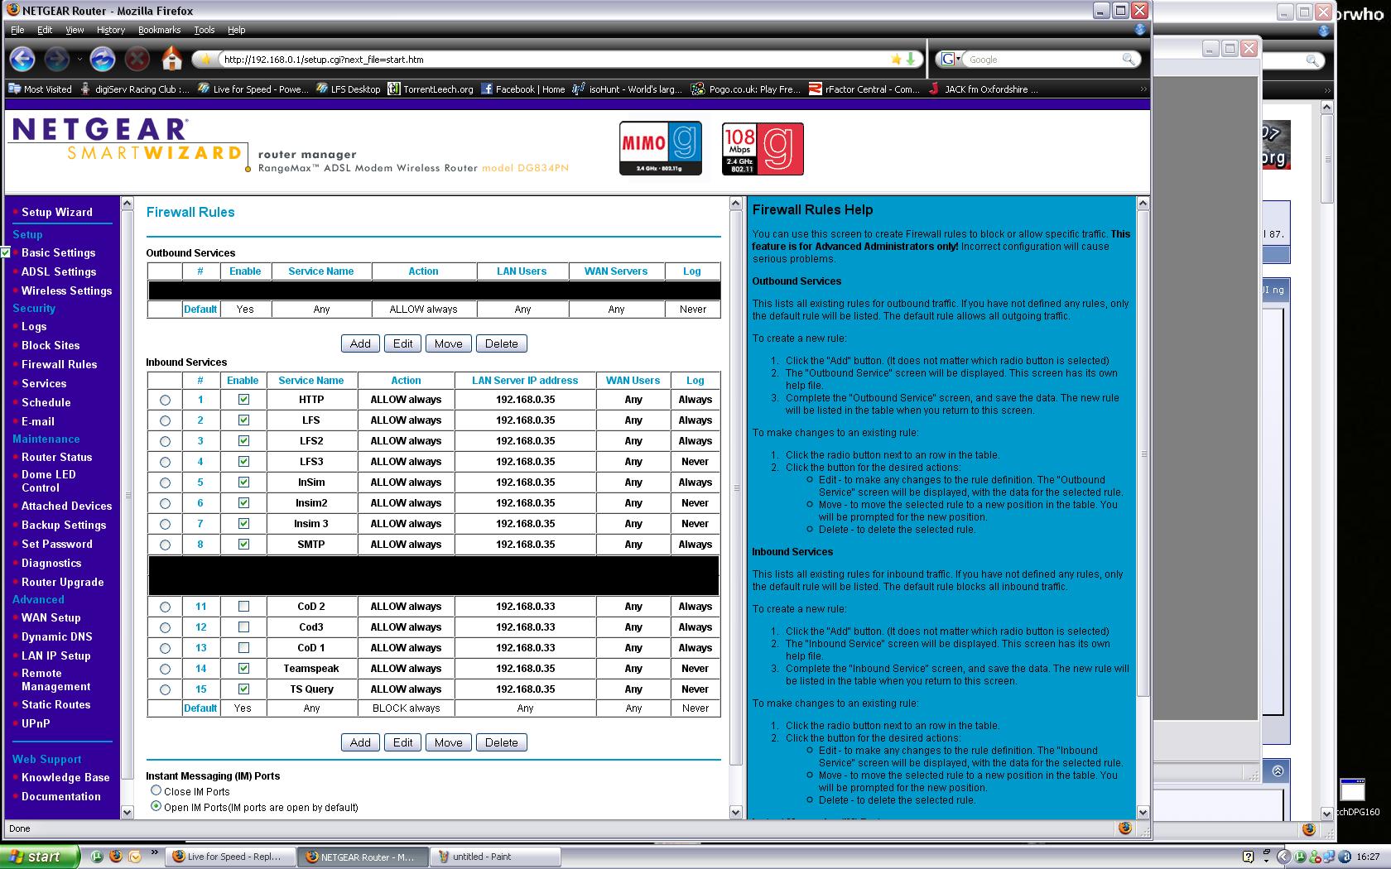Open the Facebook | Home bookmark

[x=523, y=89]
